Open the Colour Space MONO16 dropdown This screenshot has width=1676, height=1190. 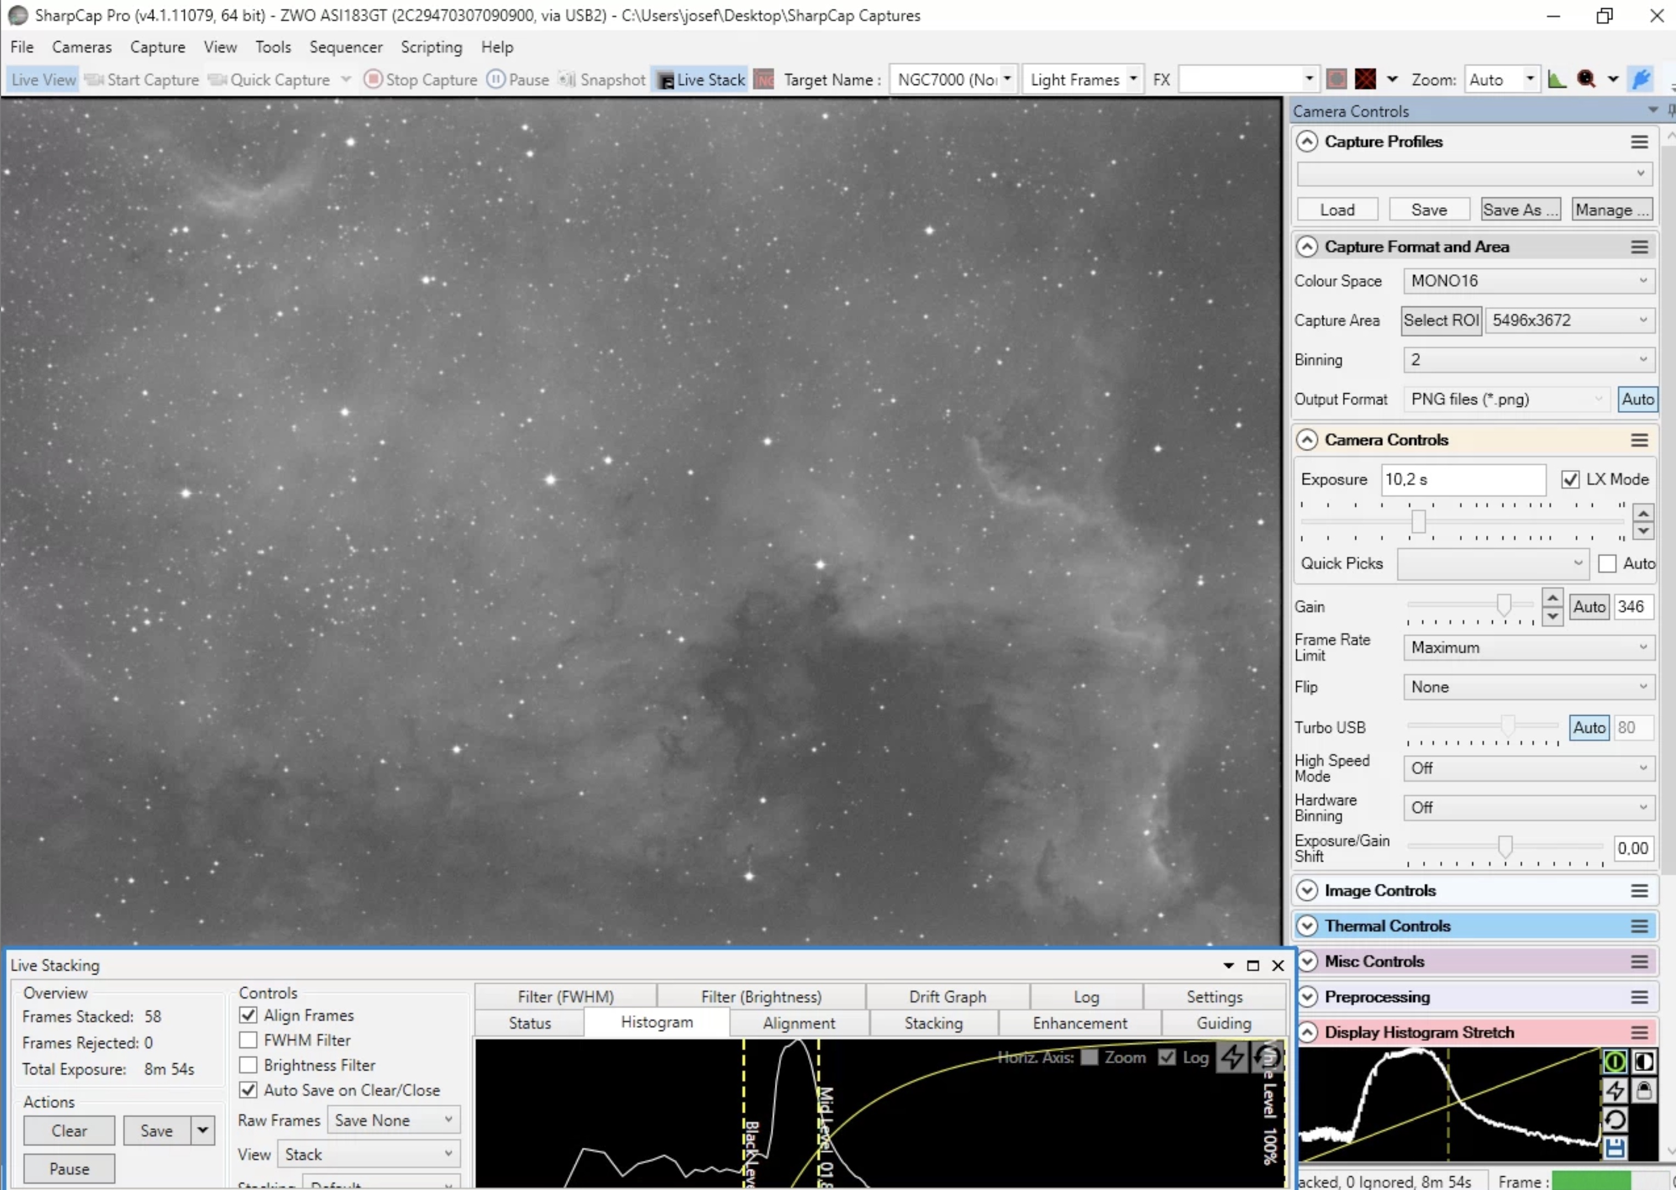(1528, 281)
